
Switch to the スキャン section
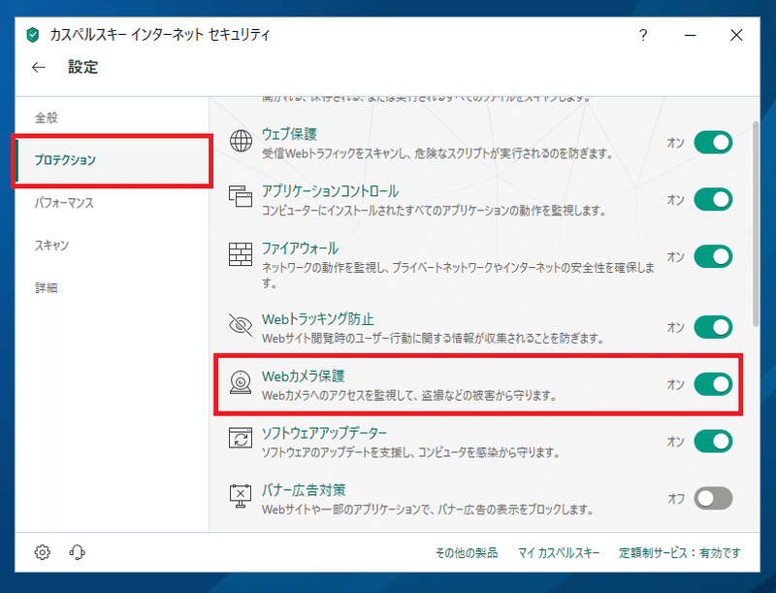[112, 245]
